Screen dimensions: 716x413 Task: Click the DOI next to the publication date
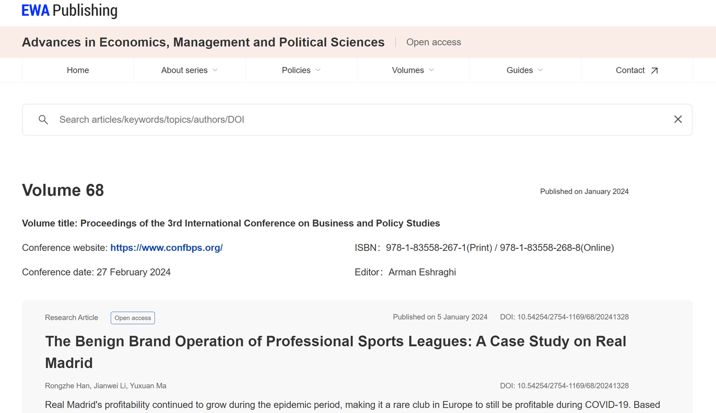pyautogui.click(x=564, y=317)
